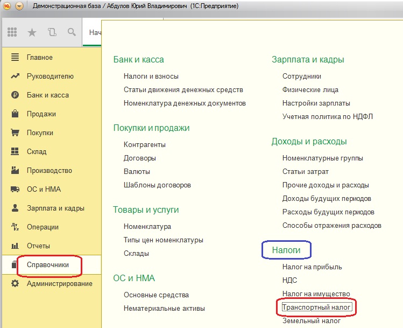
Task: Click the ruble coin icon for Банк и касса
Action: [15, 95]
